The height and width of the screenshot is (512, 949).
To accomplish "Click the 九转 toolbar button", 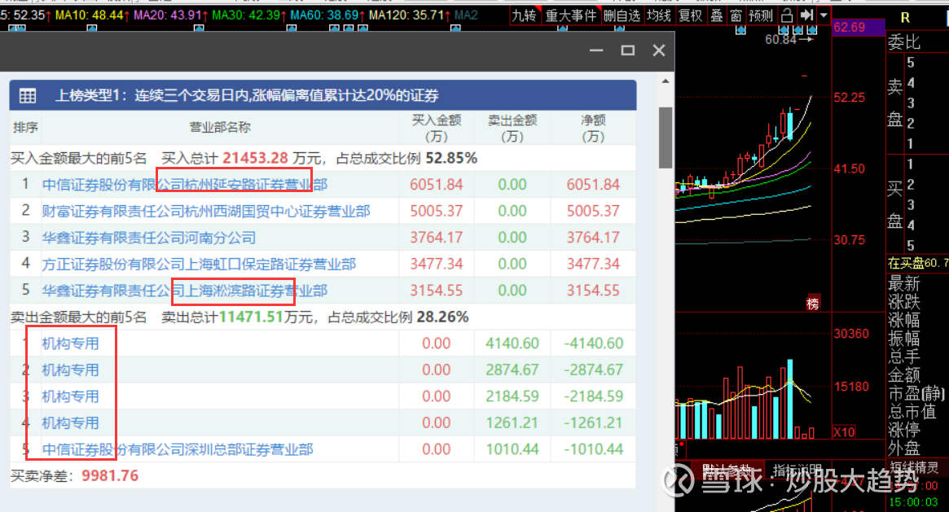I will [524, 15].
